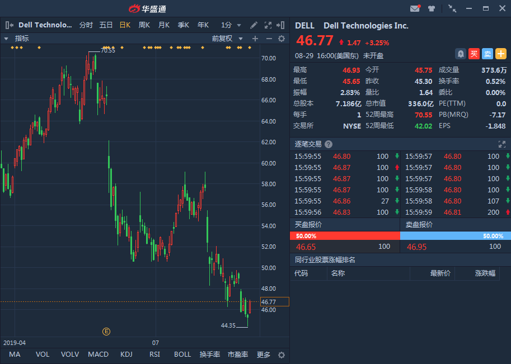Open help question mark next to 逐笔交易
This screenshot has height=364, width=511.
329,144
